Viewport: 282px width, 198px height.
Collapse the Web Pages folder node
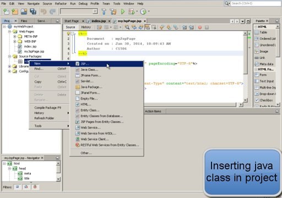pos(9,31)
